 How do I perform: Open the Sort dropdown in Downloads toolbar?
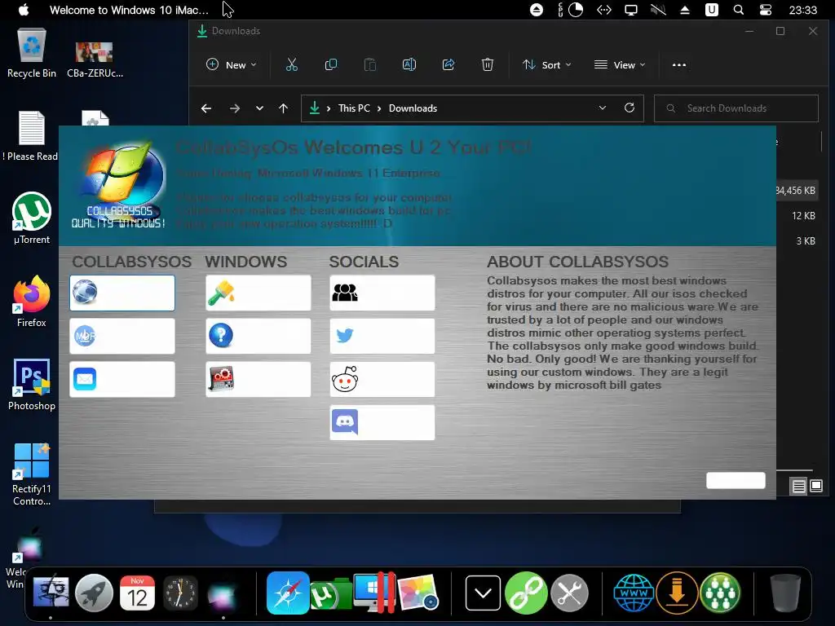pos(547,65)
